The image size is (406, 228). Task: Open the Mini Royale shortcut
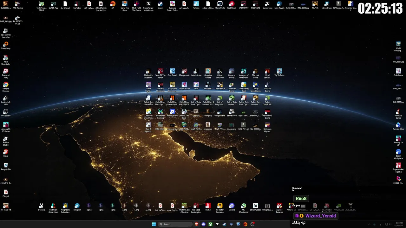point(279,5)
